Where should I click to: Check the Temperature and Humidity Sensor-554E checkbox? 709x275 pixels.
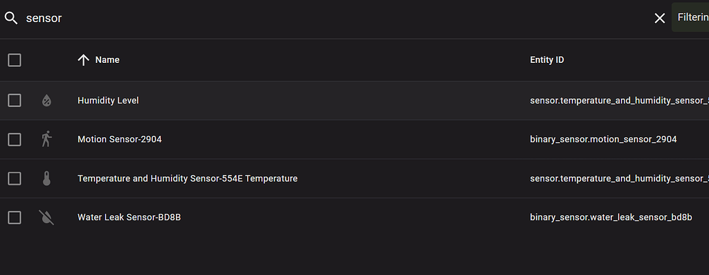(15, 179)
